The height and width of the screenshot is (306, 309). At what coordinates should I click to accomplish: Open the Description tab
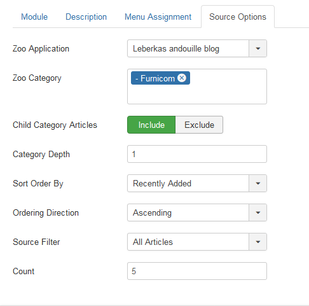click(86, 17)
